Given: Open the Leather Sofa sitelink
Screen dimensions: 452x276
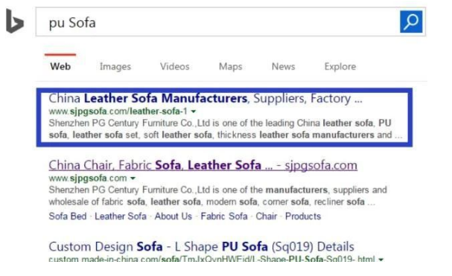Looking at the screenshot, I should [121, 216].
